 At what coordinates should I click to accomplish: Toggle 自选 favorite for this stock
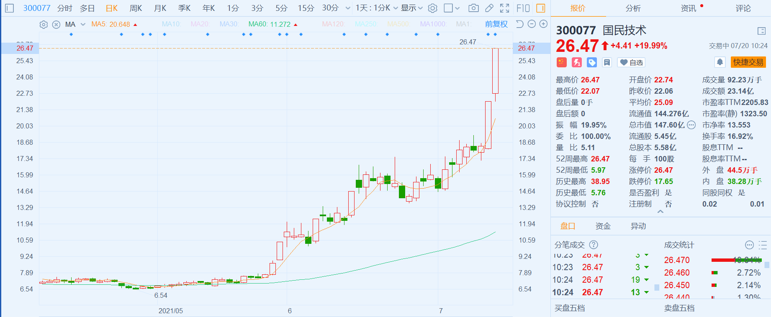tap(632, 62)
